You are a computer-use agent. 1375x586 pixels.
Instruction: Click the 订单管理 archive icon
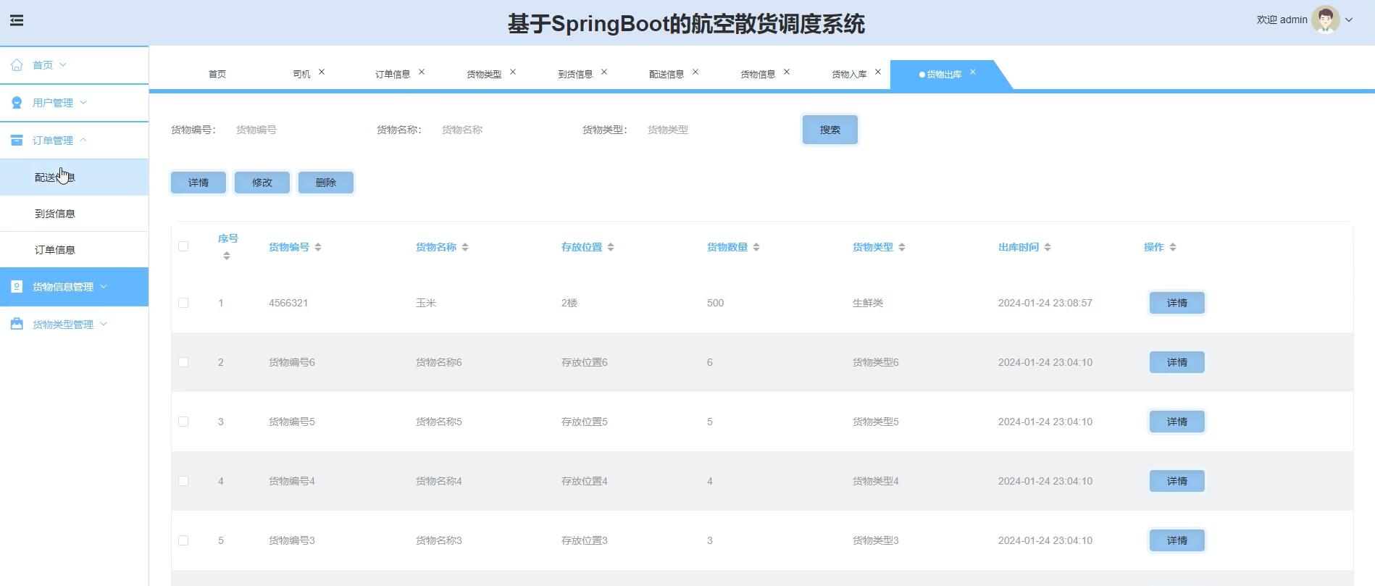[x=17, y=140]
